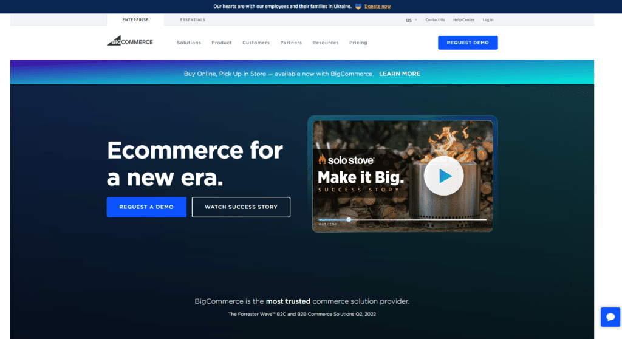Screen dimensions: 622x339
Task: Go to the Help Center
Action: point(463,20)
